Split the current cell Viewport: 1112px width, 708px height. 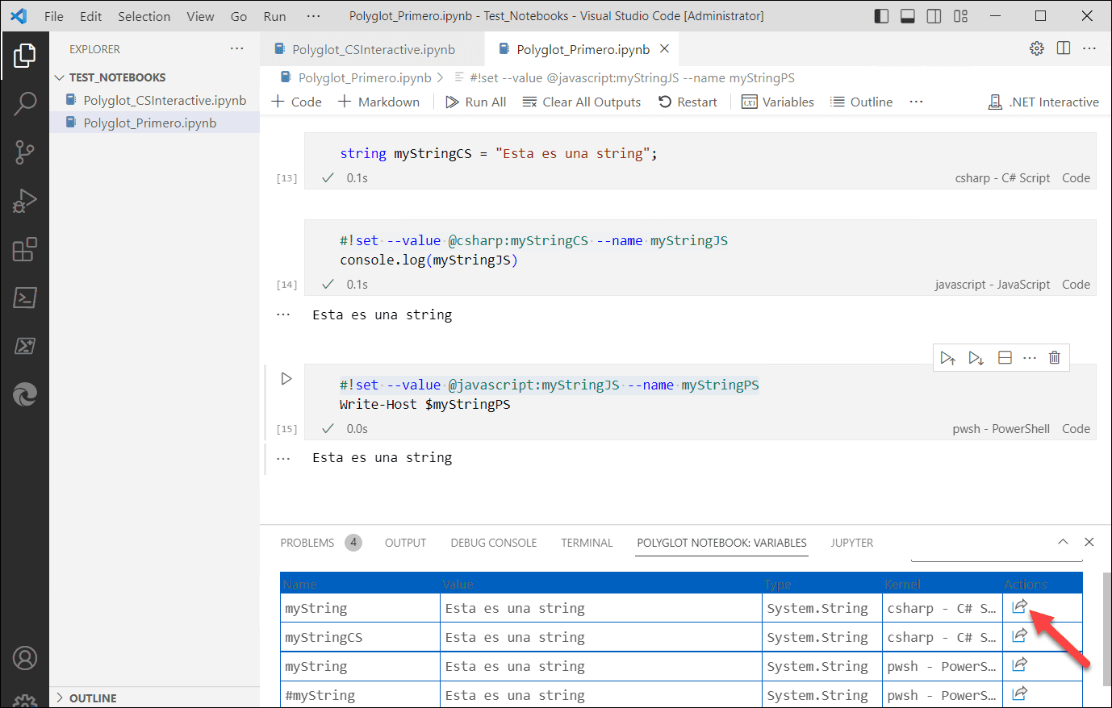point(1005,358)
